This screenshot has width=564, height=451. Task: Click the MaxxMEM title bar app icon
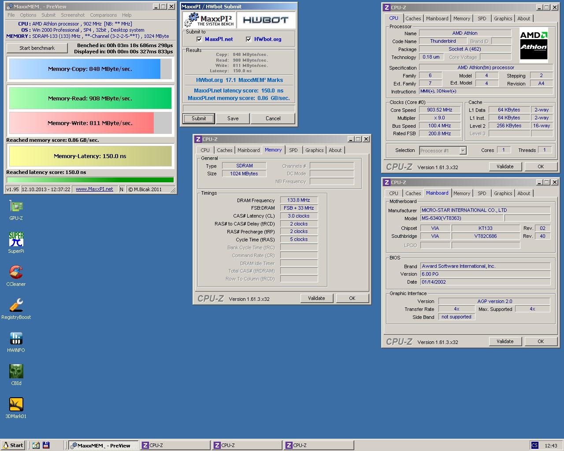tap(9, 7)
